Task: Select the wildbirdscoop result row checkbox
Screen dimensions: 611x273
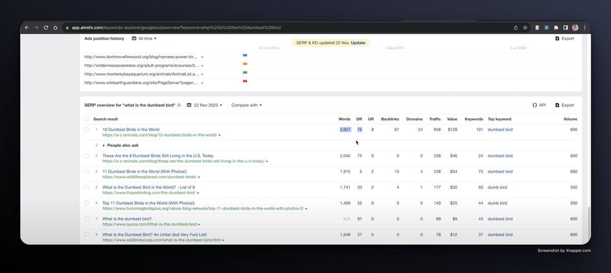Action: (x=87, y=235)
